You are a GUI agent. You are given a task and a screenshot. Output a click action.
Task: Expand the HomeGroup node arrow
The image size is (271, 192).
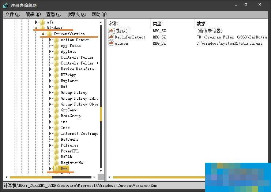click(x=50, y=116)
